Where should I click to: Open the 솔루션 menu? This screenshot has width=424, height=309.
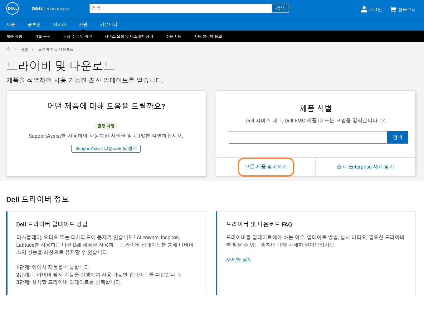pyautogui.click(x=34, y=24)
